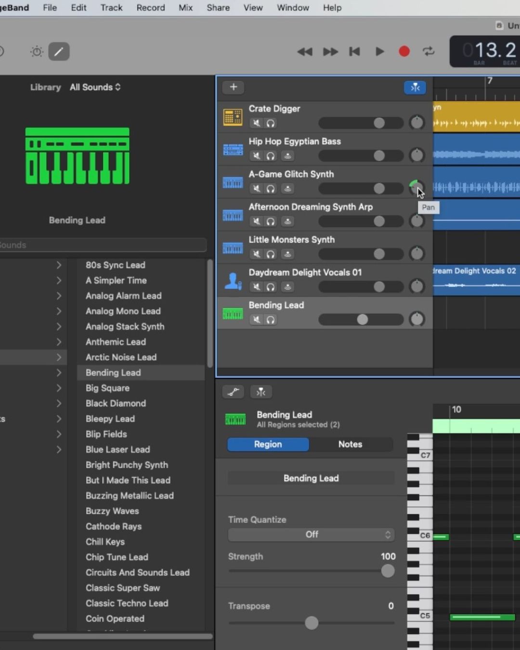This screenshot has height=650, width=520.
Task: Click the Hip Hop Egyptian Bass pan knob
Action: point(417,156)
